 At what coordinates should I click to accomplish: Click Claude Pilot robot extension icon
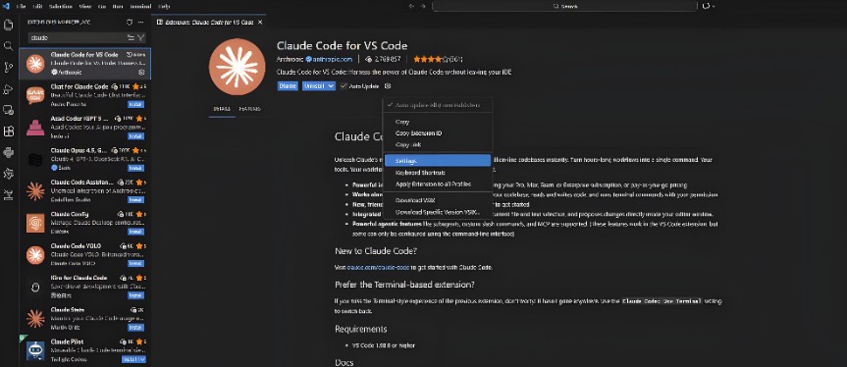tap(35, 350)
